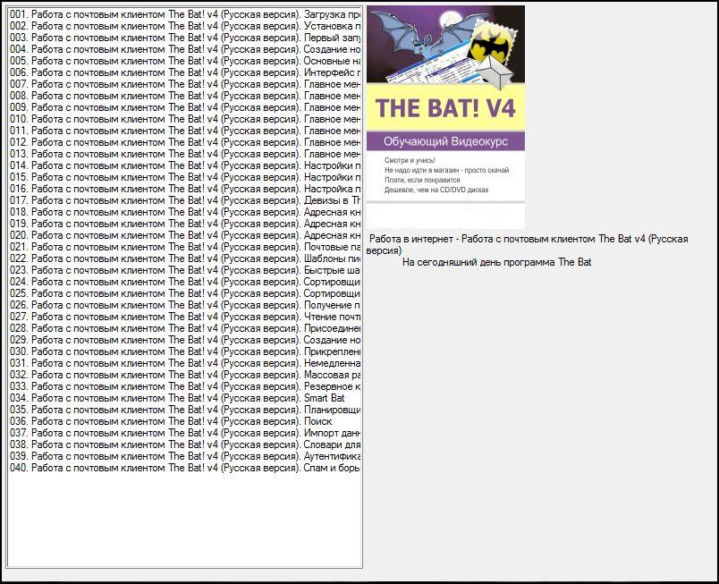Select lesson 028 'Присоедине' row
The image size is (719, 584).
coord(185,327)
